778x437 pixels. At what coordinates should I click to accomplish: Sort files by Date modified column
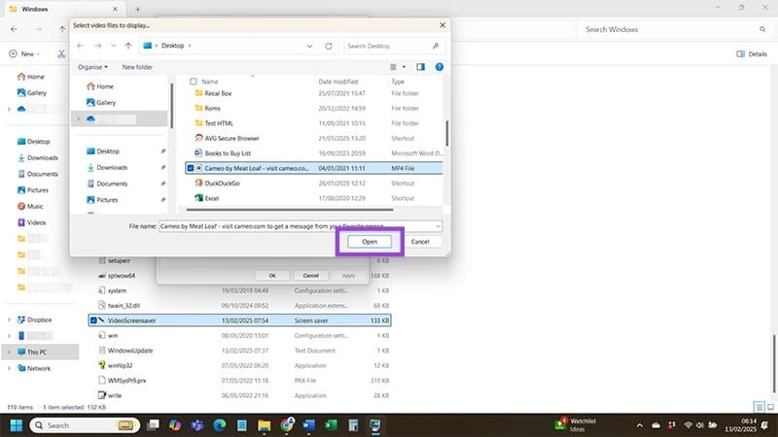[x=339, y=82]
